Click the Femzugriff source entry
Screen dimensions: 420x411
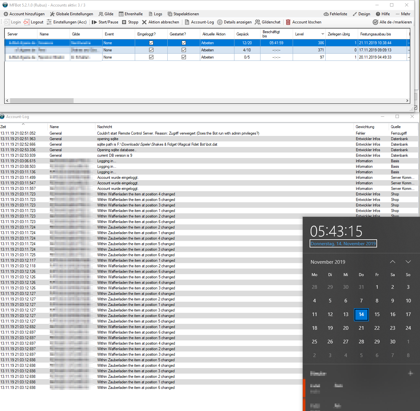pyautogui.click(x=399, y=133)
